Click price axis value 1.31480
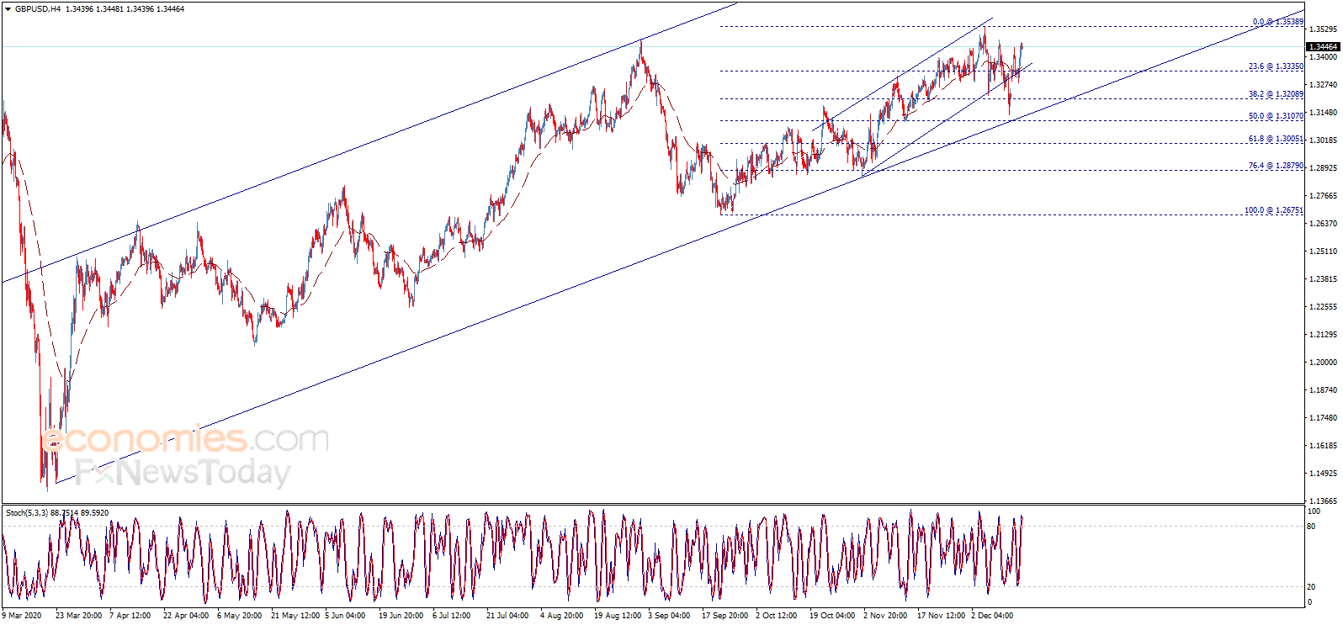The height and width of the screenshot is (625, 1343). pos(1322,113)
